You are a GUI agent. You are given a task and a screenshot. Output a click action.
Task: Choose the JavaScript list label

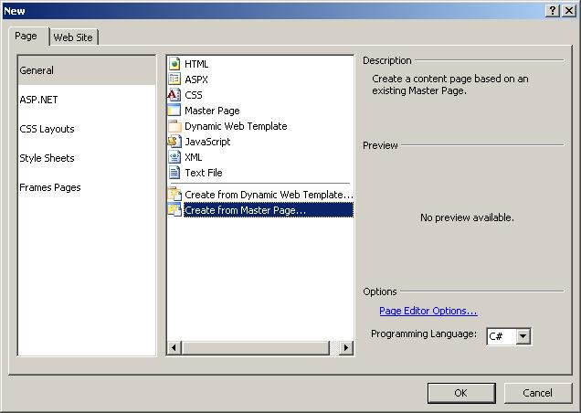tap(207, 142)
